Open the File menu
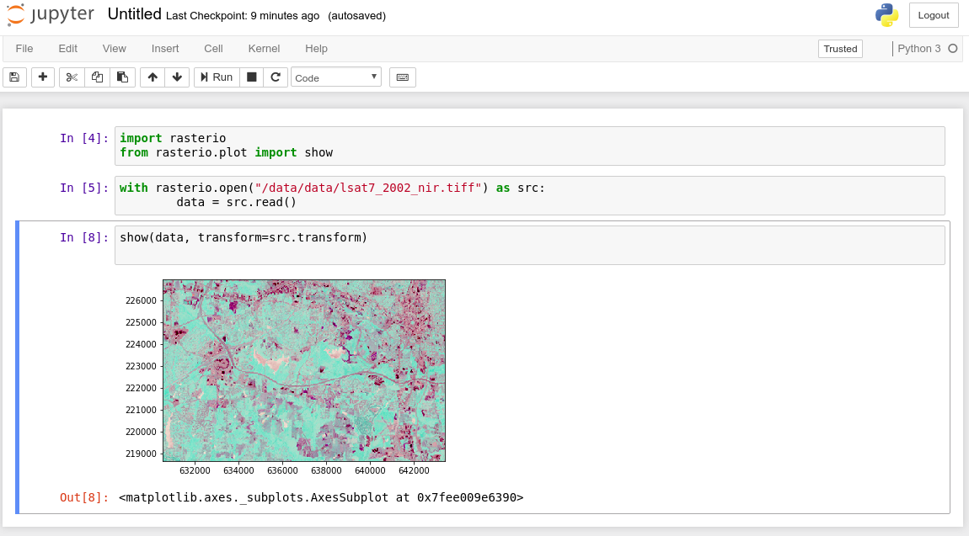This screenshot has width=969, height=536. click(x=24, y=48)
